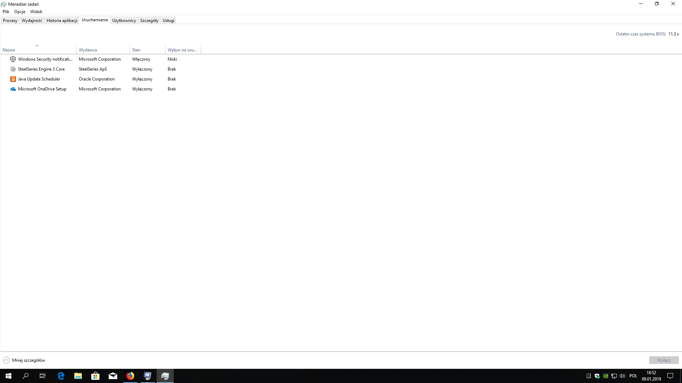Viewport: 682px width, 383px height.
Task: Collapse view with Mniej szczegółów
Action: click(24, 360)
